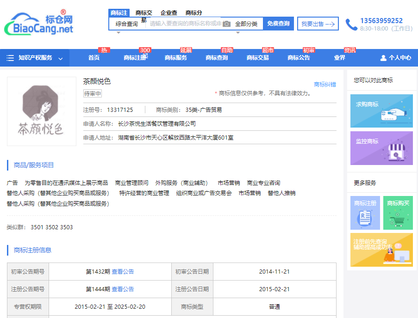The height and width of the screenshot is (318, 418).
Task: Open the 商标注册 service tile
Action: [x=365, y=213]
